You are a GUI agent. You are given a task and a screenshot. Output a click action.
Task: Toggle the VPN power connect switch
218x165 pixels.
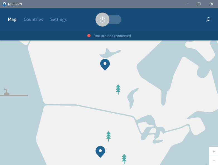point(108,20)
